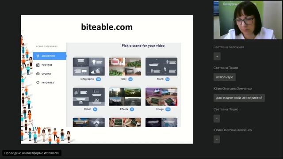Click the Animation category icon
The width and height of the screenshot is (283, 159).
pos(38,56)
